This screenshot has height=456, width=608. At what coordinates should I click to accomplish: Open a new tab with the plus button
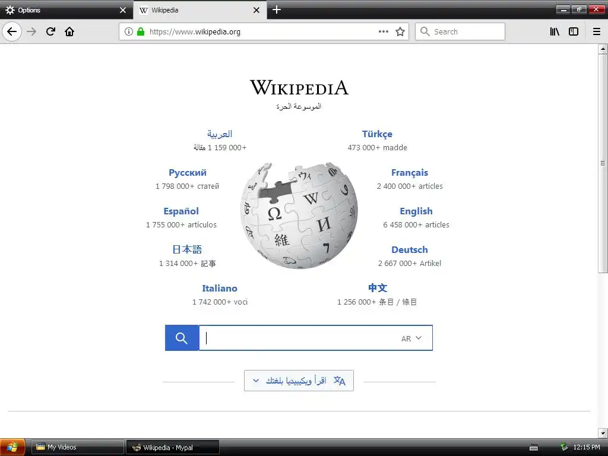[277, 9]
